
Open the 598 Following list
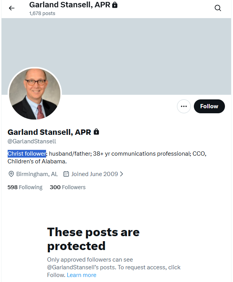click(x=25, y=187)
